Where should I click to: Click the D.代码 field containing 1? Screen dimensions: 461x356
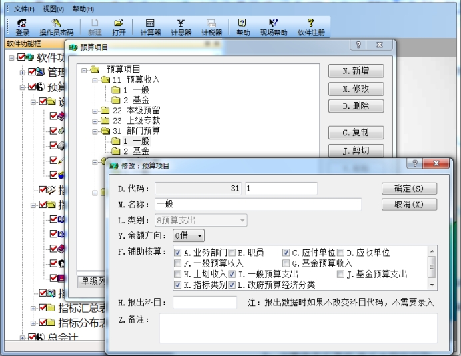pos(281,188)
